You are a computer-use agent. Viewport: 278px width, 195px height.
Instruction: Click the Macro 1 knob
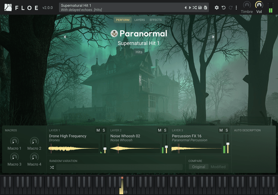pos(14,141)
